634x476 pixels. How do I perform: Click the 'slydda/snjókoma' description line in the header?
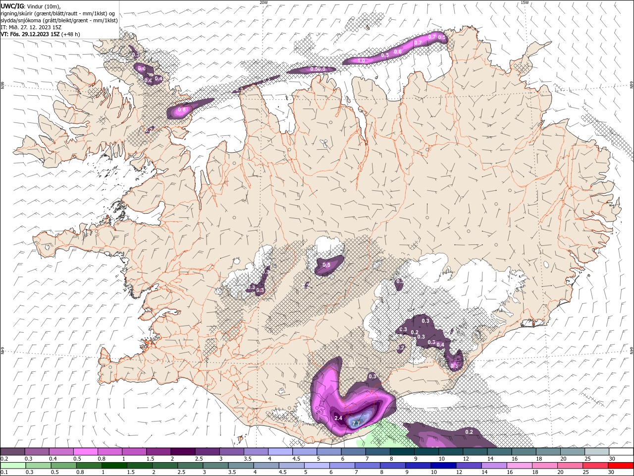tap(59, 20)
